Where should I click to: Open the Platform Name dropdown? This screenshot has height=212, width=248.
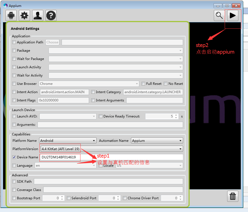click(68, 141)
